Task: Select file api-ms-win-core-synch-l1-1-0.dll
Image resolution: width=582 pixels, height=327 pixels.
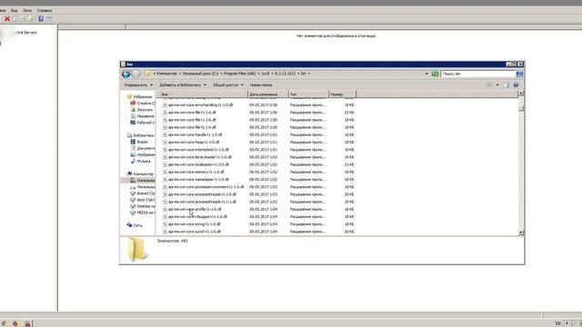Action: coord(194,232)
